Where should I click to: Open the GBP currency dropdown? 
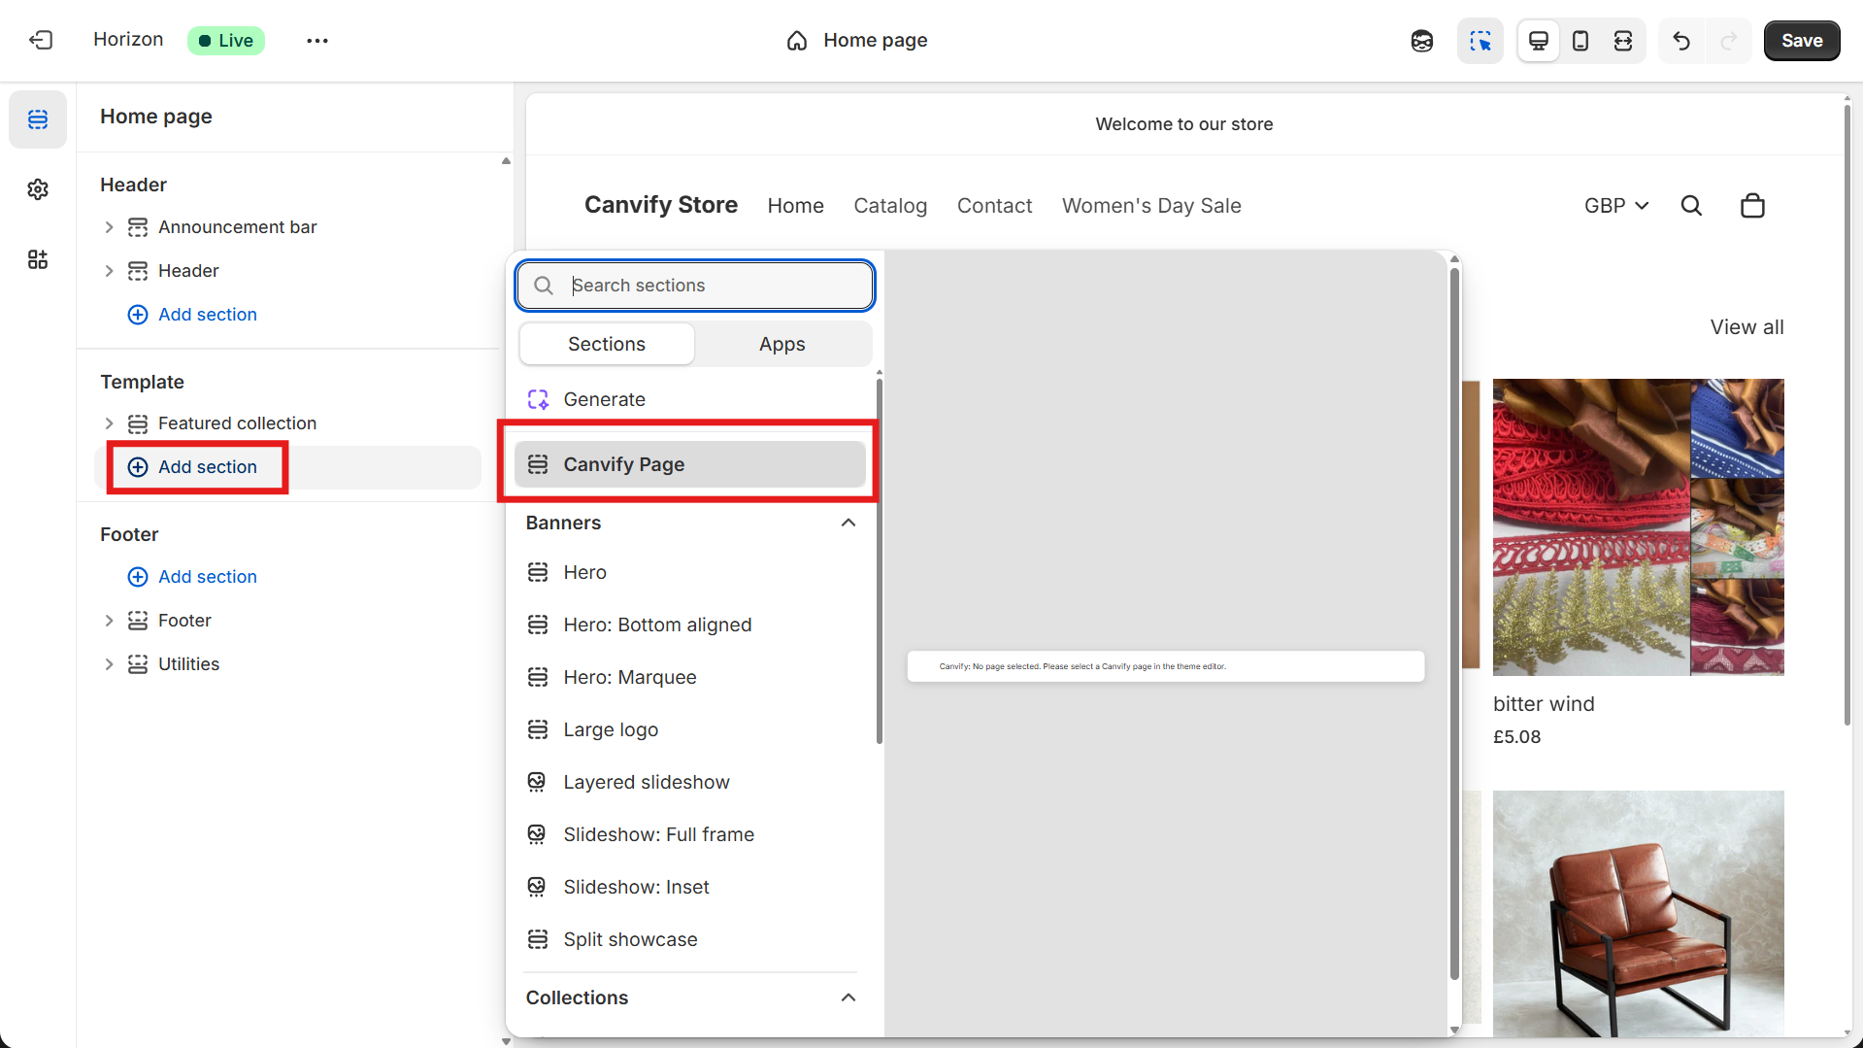pyautogui.click(x=1614, y=205)
